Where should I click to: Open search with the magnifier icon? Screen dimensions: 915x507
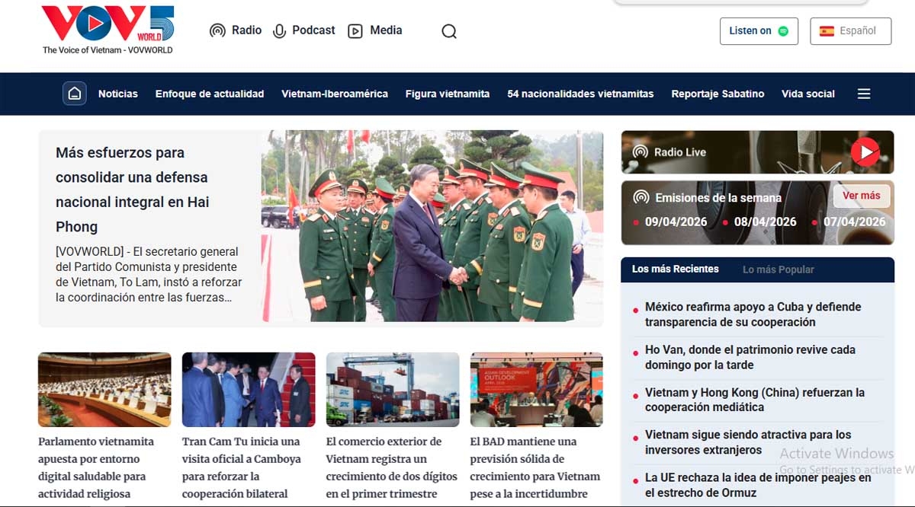point(448,31)
